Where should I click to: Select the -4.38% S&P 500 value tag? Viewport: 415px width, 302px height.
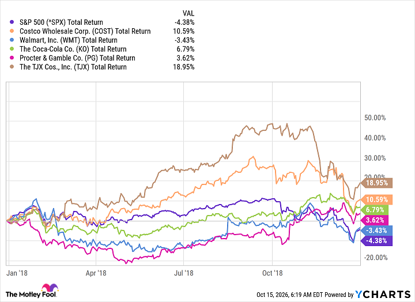[x=376, y=241]
